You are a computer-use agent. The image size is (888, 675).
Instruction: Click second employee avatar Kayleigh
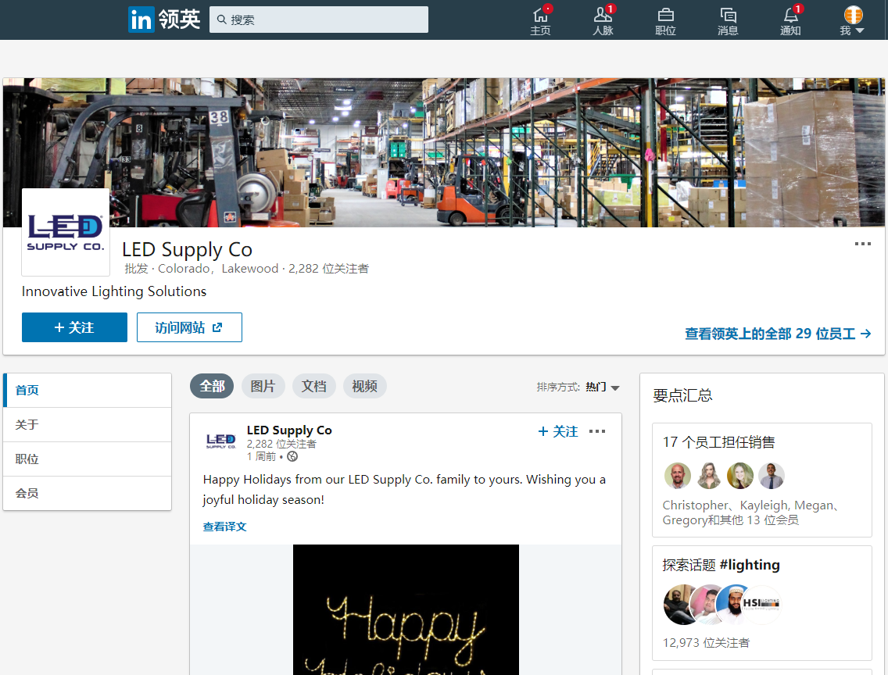click(708, 475)
